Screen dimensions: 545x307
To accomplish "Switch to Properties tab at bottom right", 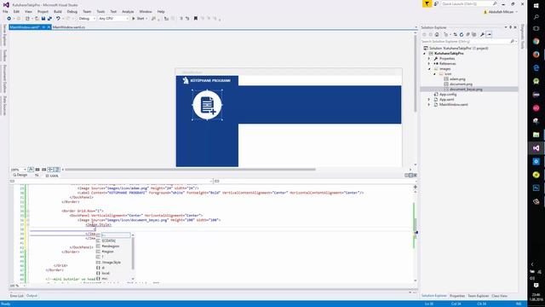I will coord(457,296).
